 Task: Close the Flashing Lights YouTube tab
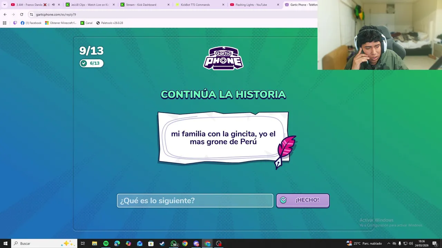coord(278,5)
